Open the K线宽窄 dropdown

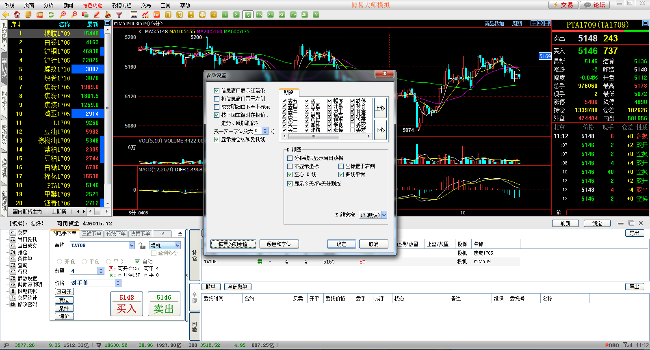[384, 215]
